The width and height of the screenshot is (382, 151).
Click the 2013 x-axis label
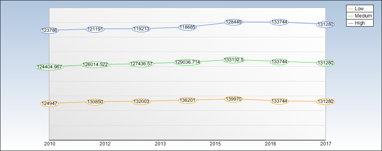point(160,144)
